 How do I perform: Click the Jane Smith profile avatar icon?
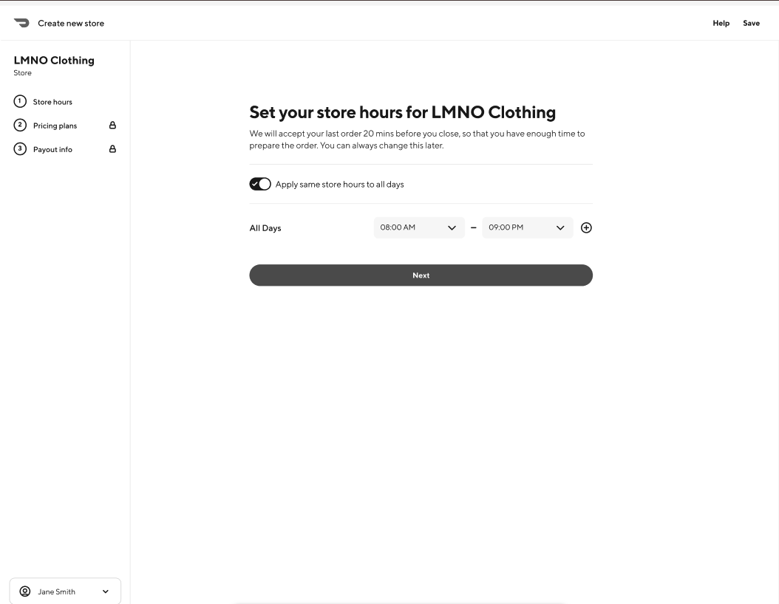click(25, 591)
